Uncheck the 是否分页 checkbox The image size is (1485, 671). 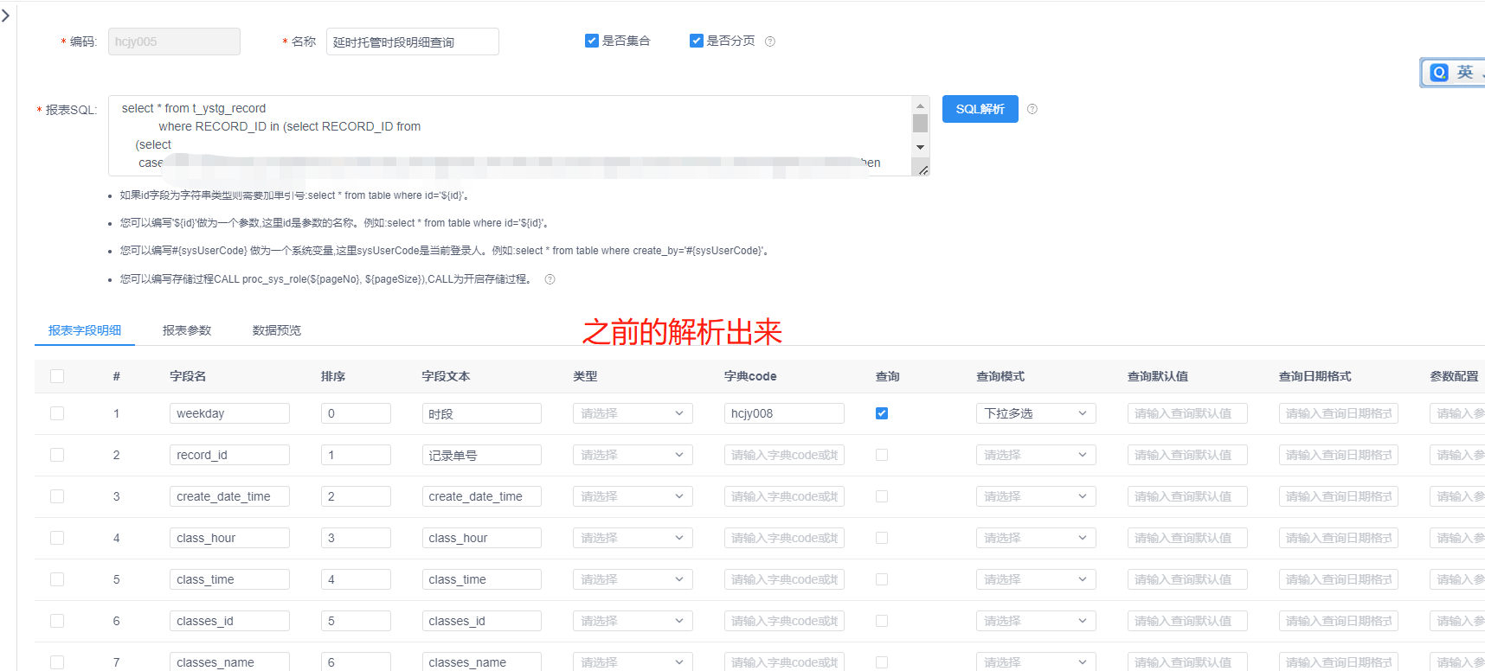pyautogui.click(x=697, y=41)
